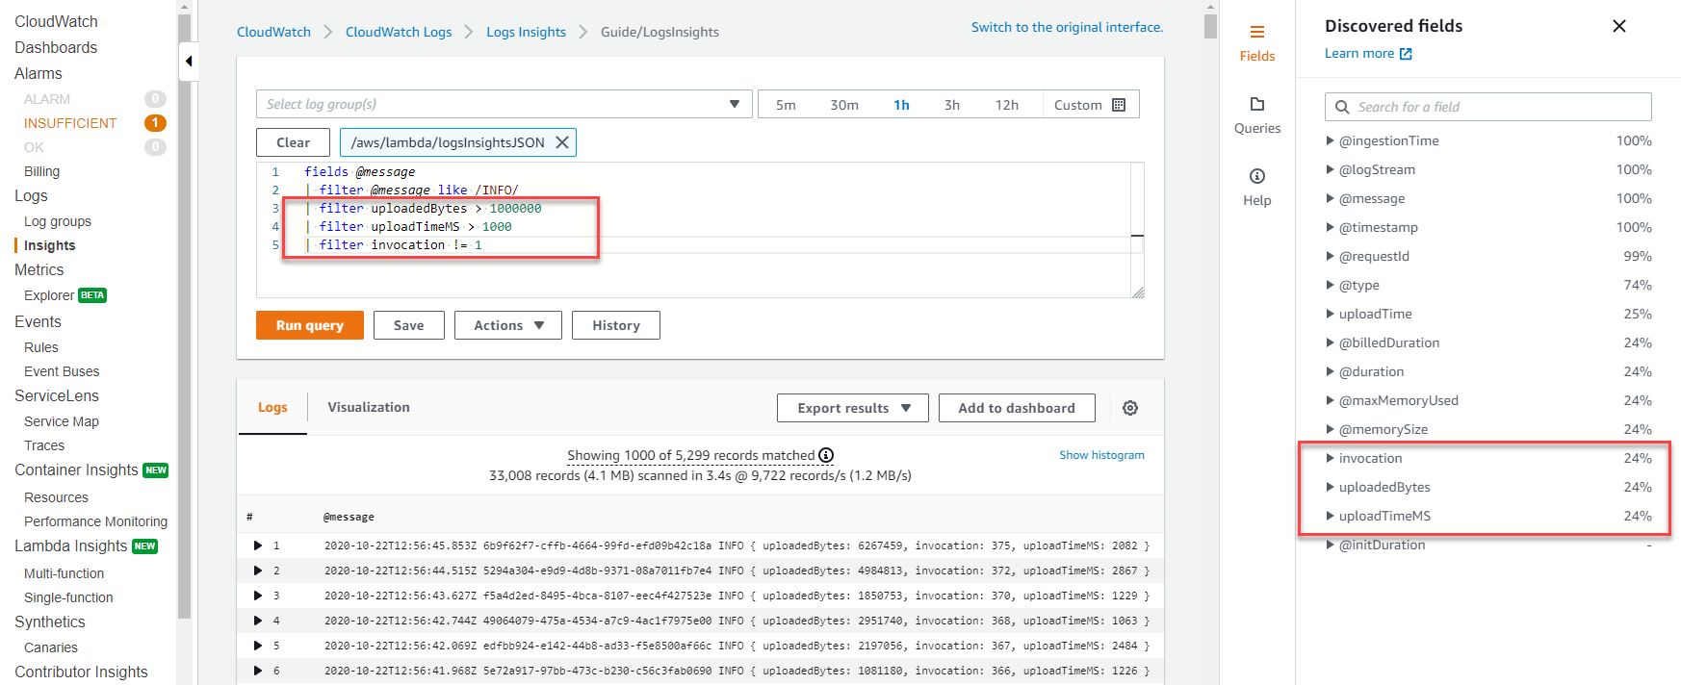Viewport: 1681px width, 685px height.
Task: Remove the logsInsightsJSON log group tag
Action: (562, 142)
